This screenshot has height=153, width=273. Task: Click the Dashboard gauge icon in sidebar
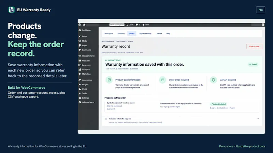(x=80, y=30)
